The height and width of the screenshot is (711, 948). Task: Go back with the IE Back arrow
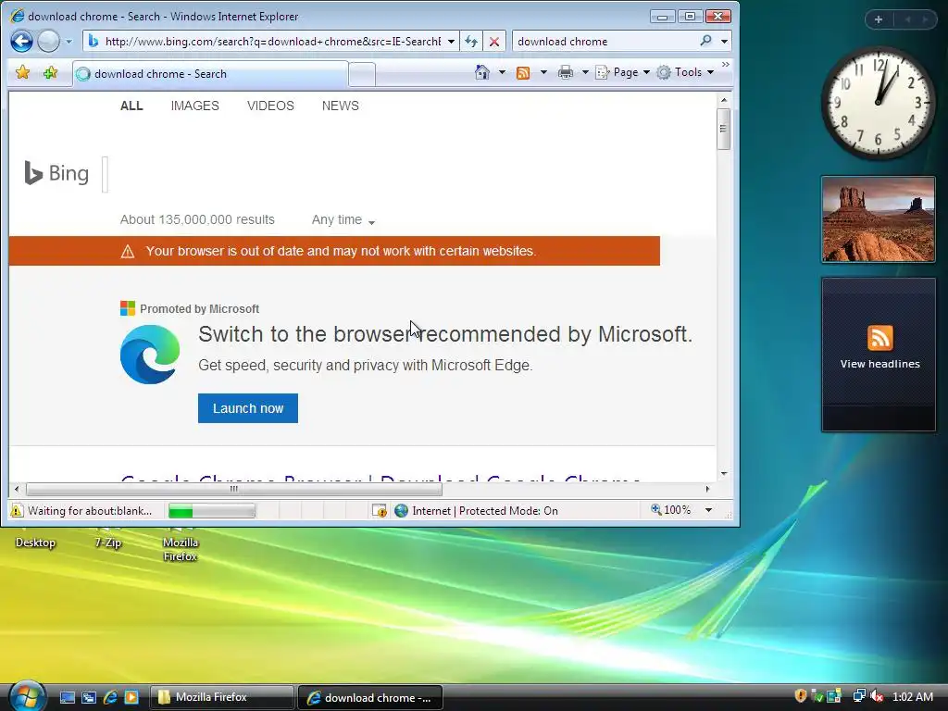coord(22,41)
